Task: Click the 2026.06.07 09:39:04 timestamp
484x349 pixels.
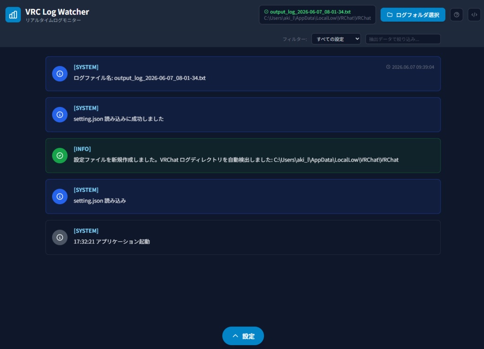Action: [413, 67]
